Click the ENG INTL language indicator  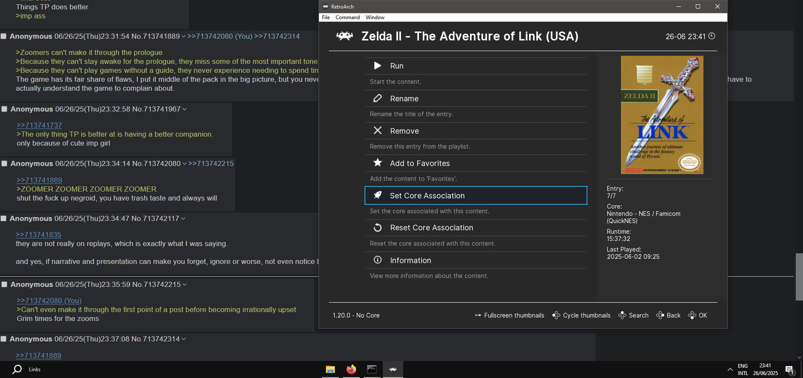point(743,369)
